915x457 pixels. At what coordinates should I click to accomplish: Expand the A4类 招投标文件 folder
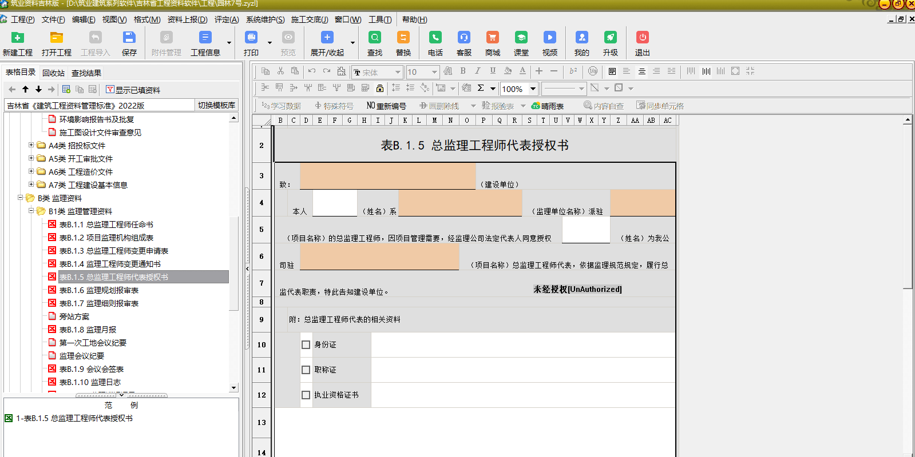click(31, 145)
